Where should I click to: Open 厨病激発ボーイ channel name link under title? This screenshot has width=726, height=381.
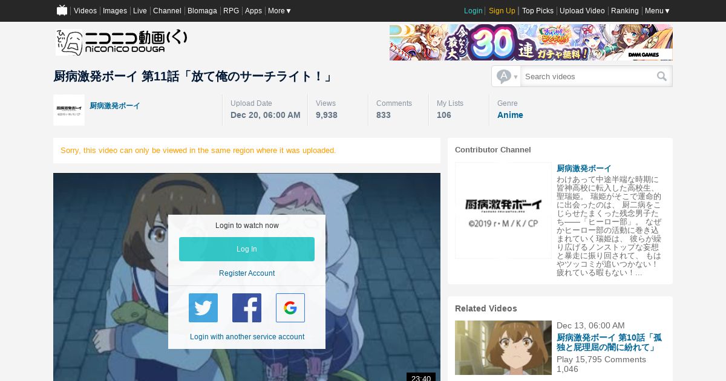coord(115,106)
